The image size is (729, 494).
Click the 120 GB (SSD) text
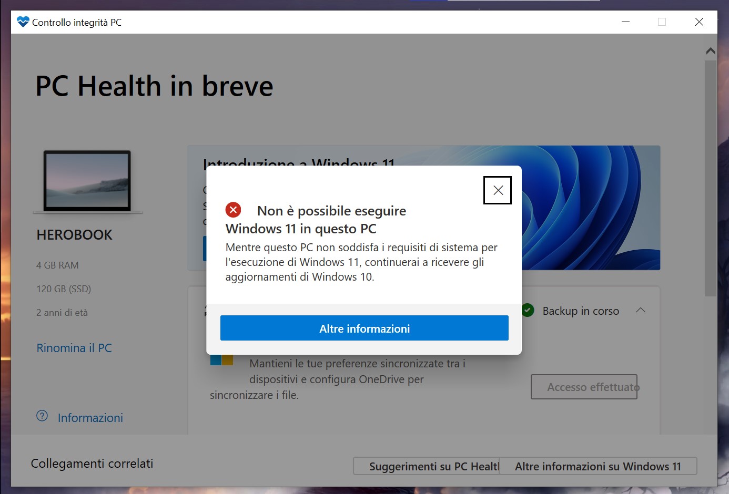[64, 289]
